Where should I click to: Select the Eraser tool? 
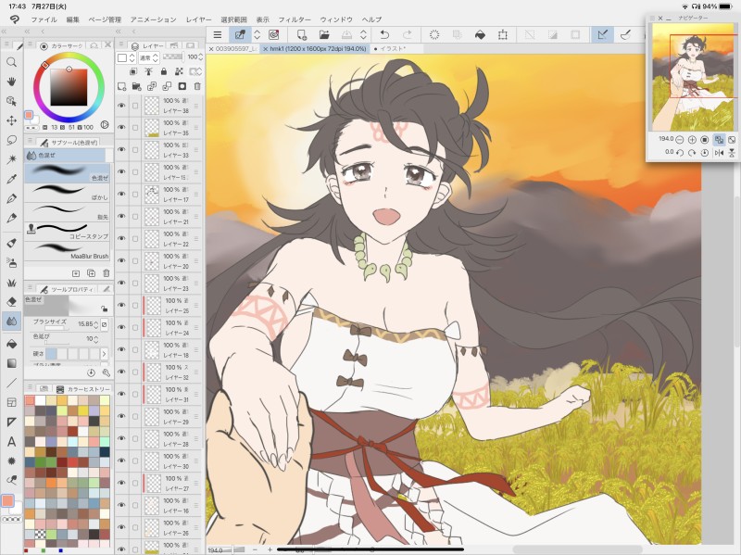click(x=11, y=302)
